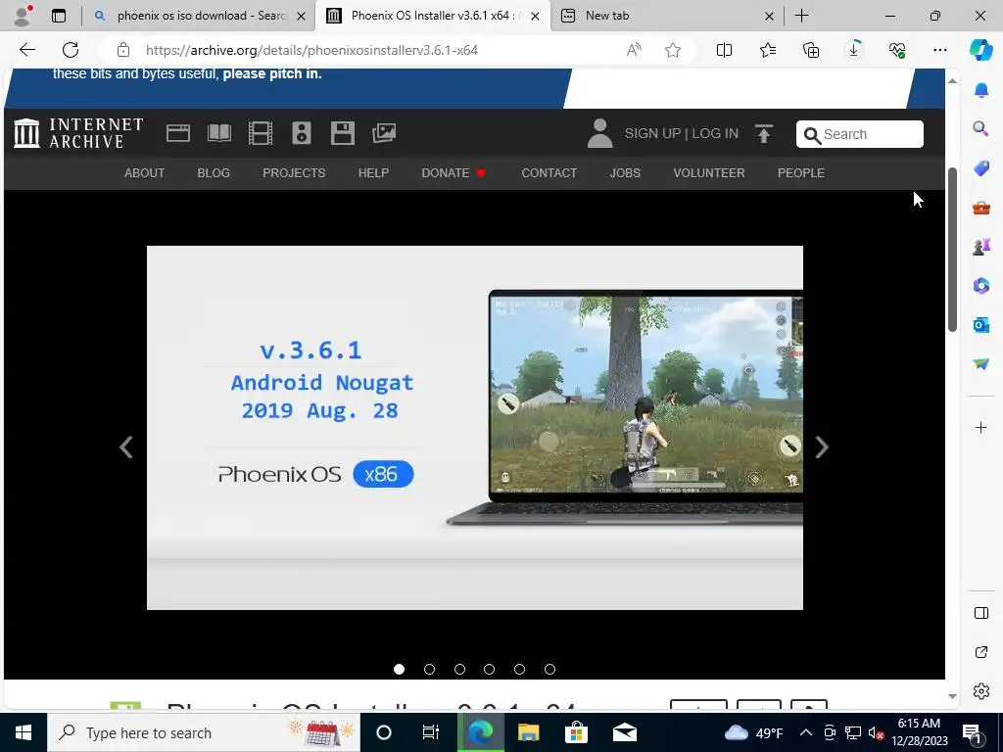This screenshot has height=752, width=1003.
Task: Open the CONTACT menu item
Action: pos(549,173)
